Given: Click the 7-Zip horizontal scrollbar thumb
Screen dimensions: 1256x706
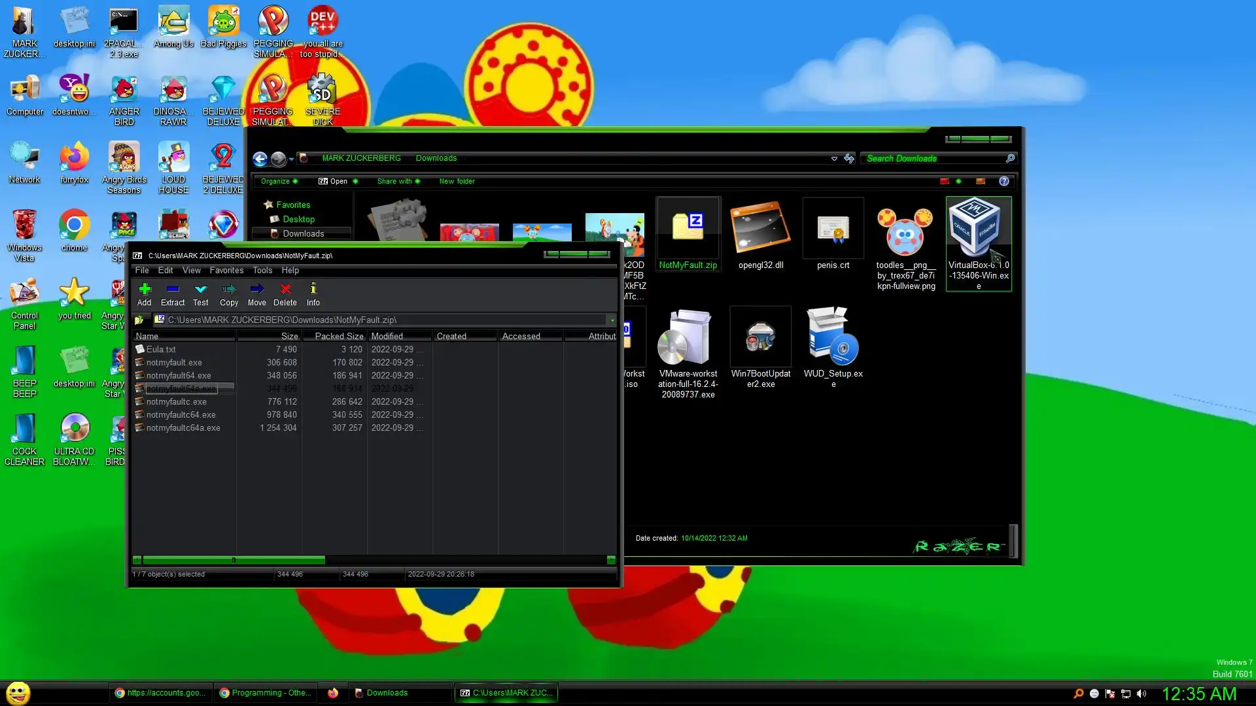Looking at the screenshot, I should point(234,560).
